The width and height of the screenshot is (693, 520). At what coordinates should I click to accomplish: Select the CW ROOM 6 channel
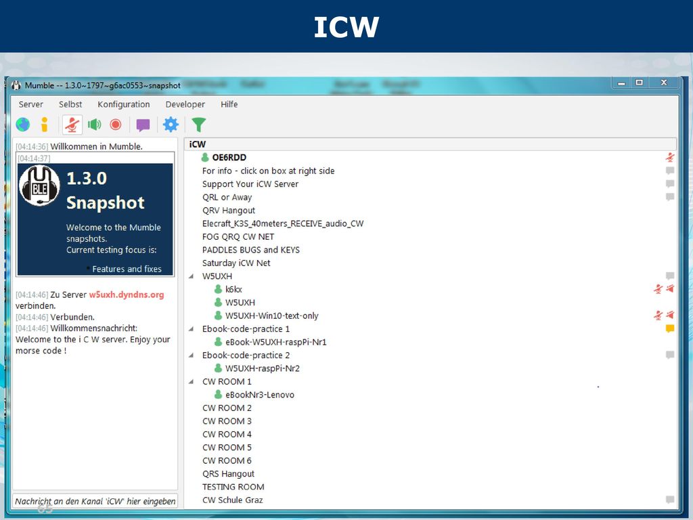(x=227, y=460)
